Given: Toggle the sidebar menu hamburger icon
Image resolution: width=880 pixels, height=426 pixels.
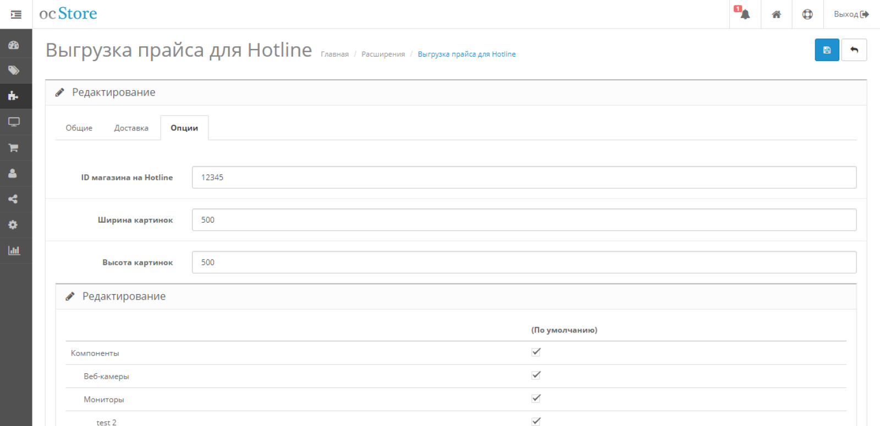Looking at the screenshot, I should coord(16,14).
